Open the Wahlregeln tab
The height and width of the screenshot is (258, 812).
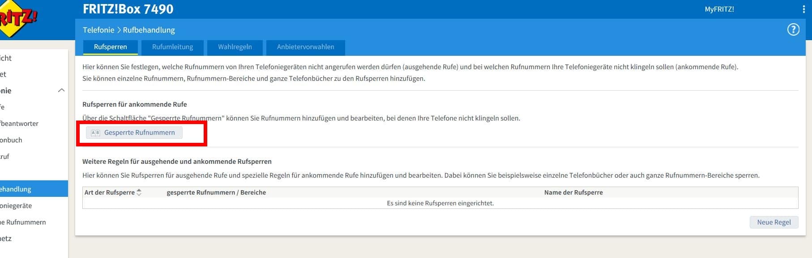(235, 47)
